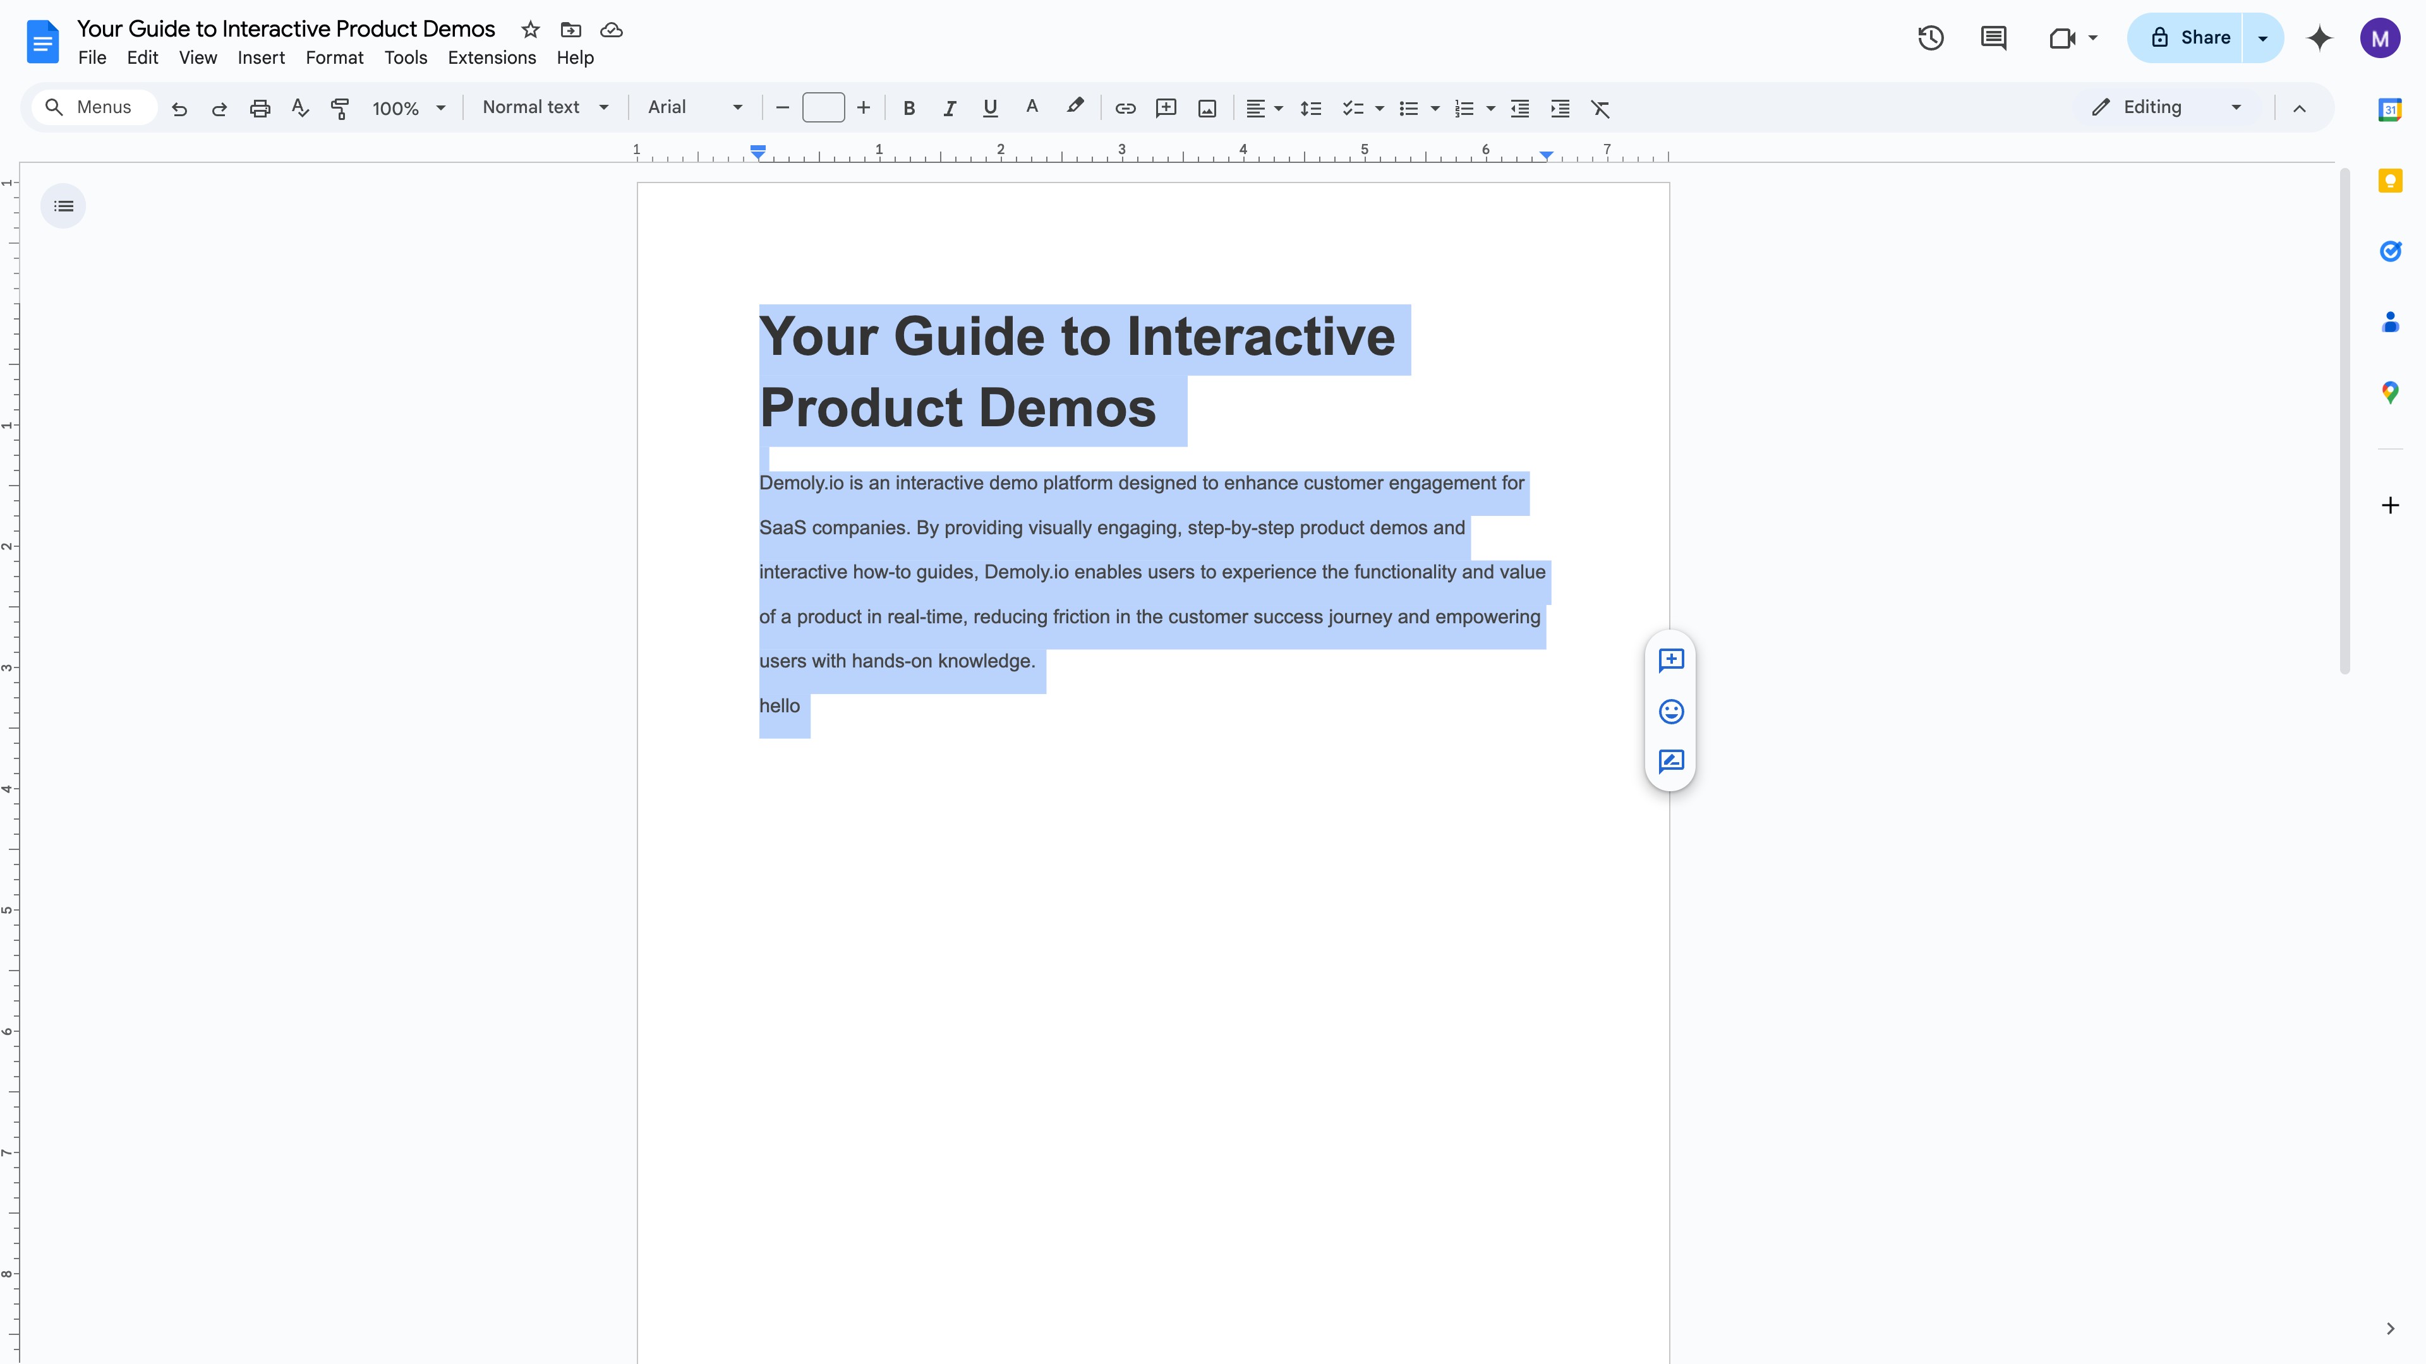2426x1364 pixels.
Task: Open the text color picker
Action: pos(1032,108)
